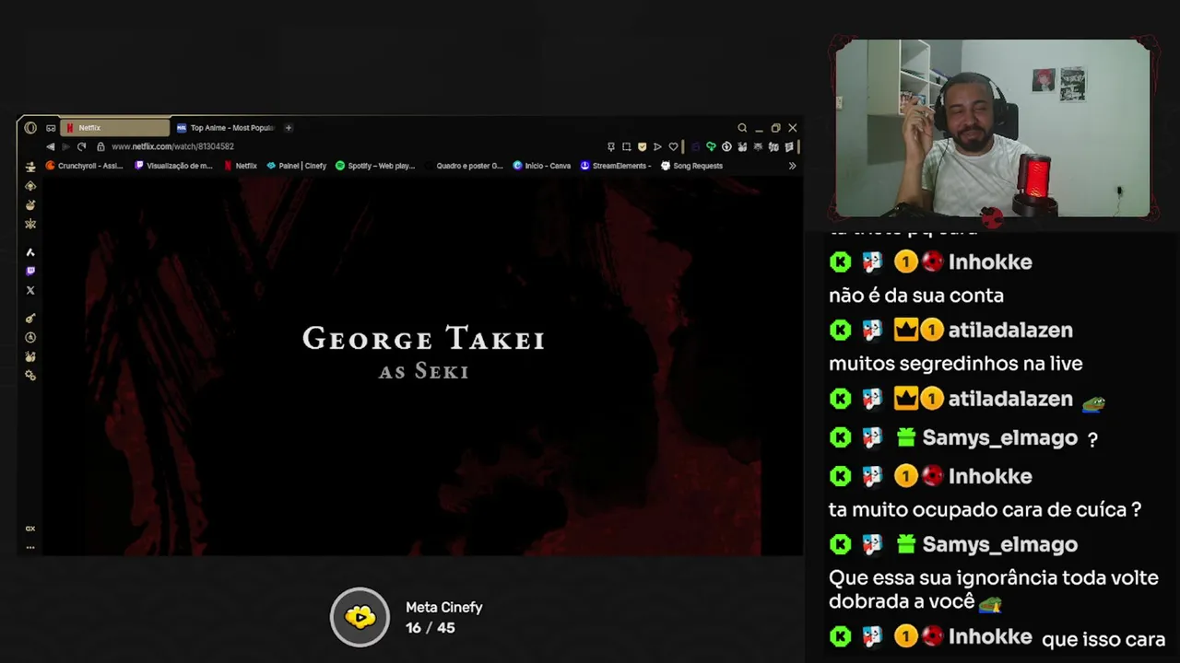Click the 'que isso cara' chat message
The height and width of the screenshot is (663, 1180).
(x=1103, y=640)
